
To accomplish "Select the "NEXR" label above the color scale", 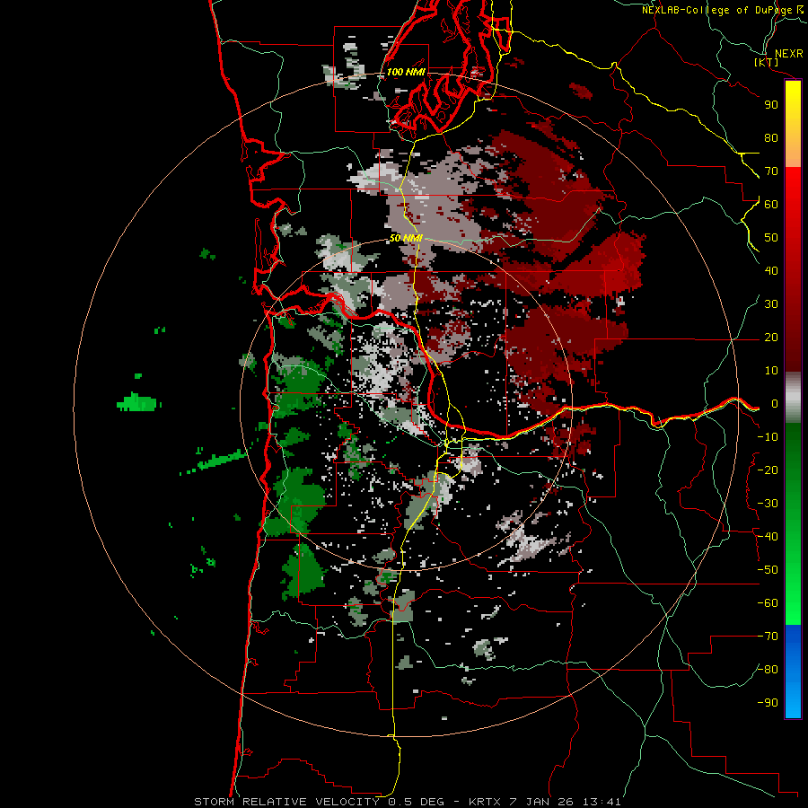I will click(788, 54).
